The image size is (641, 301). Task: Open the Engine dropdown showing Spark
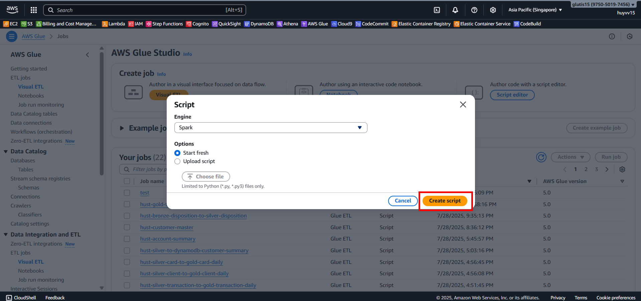271,128
